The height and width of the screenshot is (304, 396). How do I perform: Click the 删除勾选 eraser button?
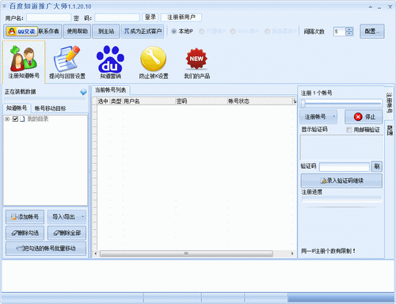click(25, 233)
